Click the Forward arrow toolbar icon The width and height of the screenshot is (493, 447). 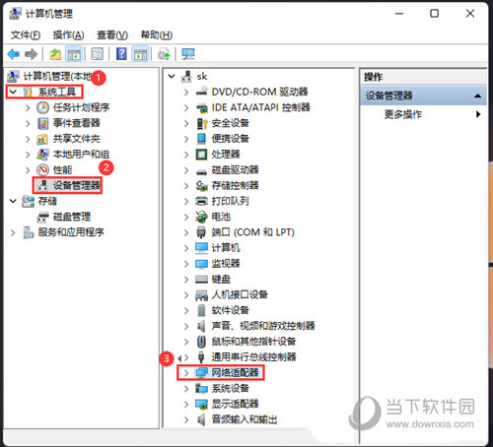(x=32, y=54)
